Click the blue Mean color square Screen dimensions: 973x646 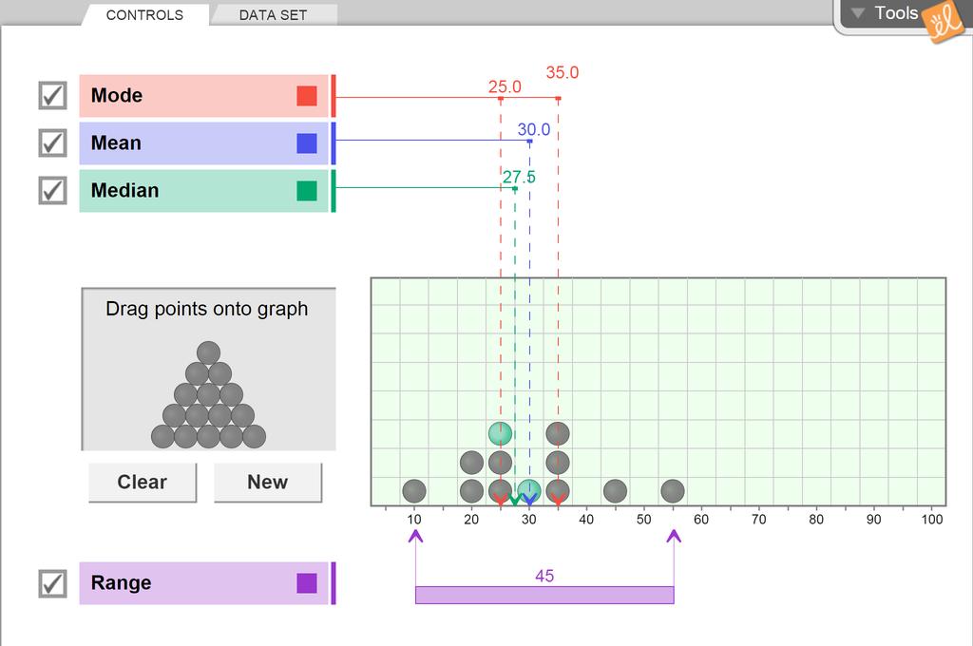point(306,143)
